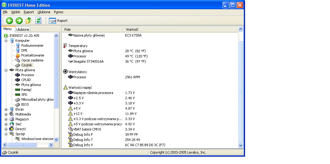Screen dimensions: 330x164
Task: Collapse the Płyta główna tree branch
Action: pyautogui.click(x=6, y=70)
